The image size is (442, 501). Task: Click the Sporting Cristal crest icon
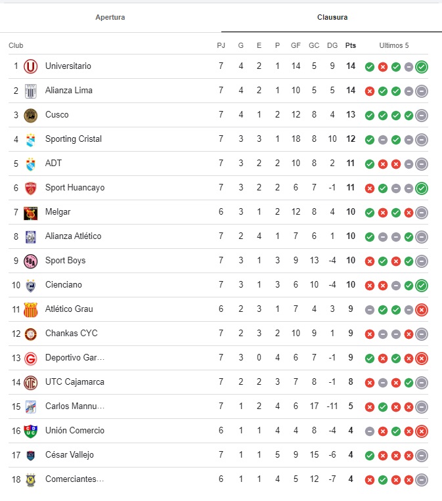click(x=30, y=139)
